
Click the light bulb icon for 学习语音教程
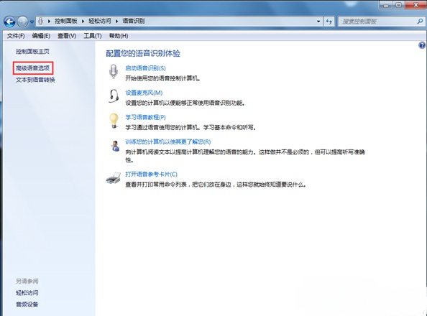click(114, 121)
